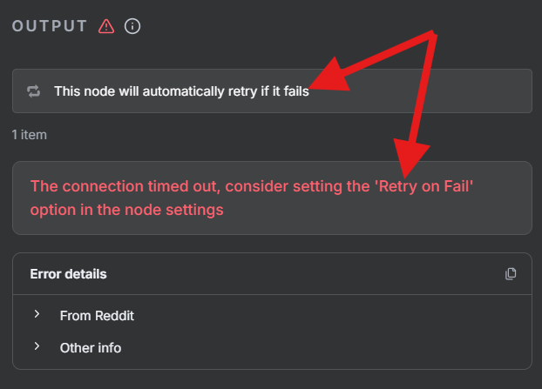Screen dimensions: 542x389
Task: Click empty space in Error details header
Action: tap(305, 274)
